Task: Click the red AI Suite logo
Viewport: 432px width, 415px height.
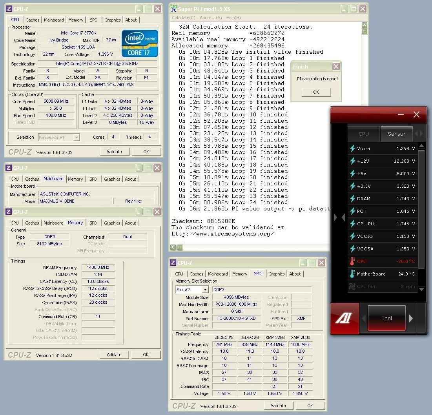Action: click(x=345, y=319)
